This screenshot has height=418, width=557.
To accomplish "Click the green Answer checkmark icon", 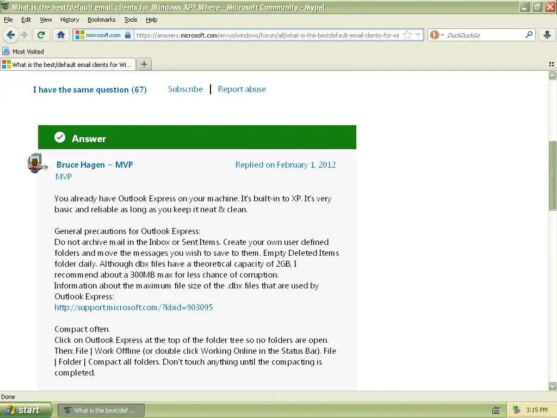I will point(60,137).
